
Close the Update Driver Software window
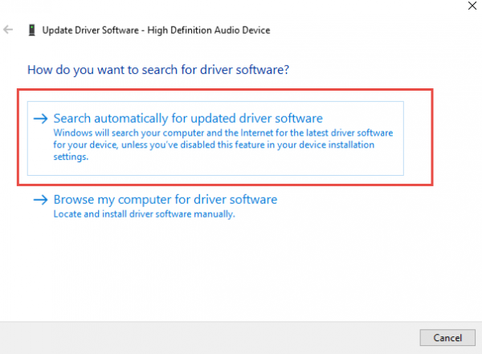472,6
